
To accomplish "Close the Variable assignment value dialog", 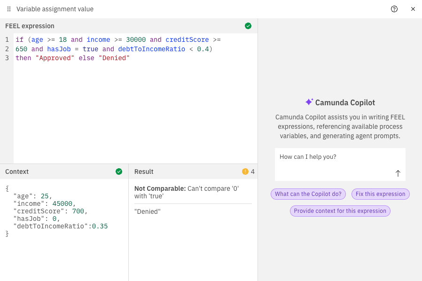I will (413, 9).
